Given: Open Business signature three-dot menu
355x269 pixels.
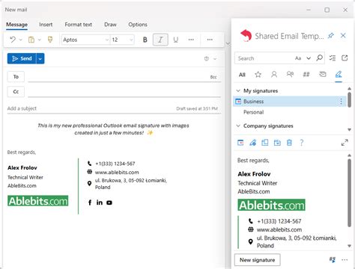Looking at the screenshot, I should click(x=341, y=102).
